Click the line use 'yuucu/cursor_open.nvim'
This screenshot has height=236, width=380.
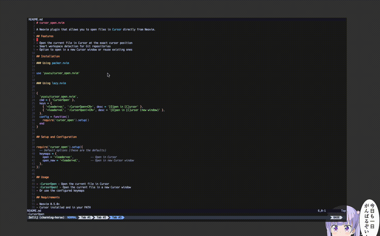[58, 73]
